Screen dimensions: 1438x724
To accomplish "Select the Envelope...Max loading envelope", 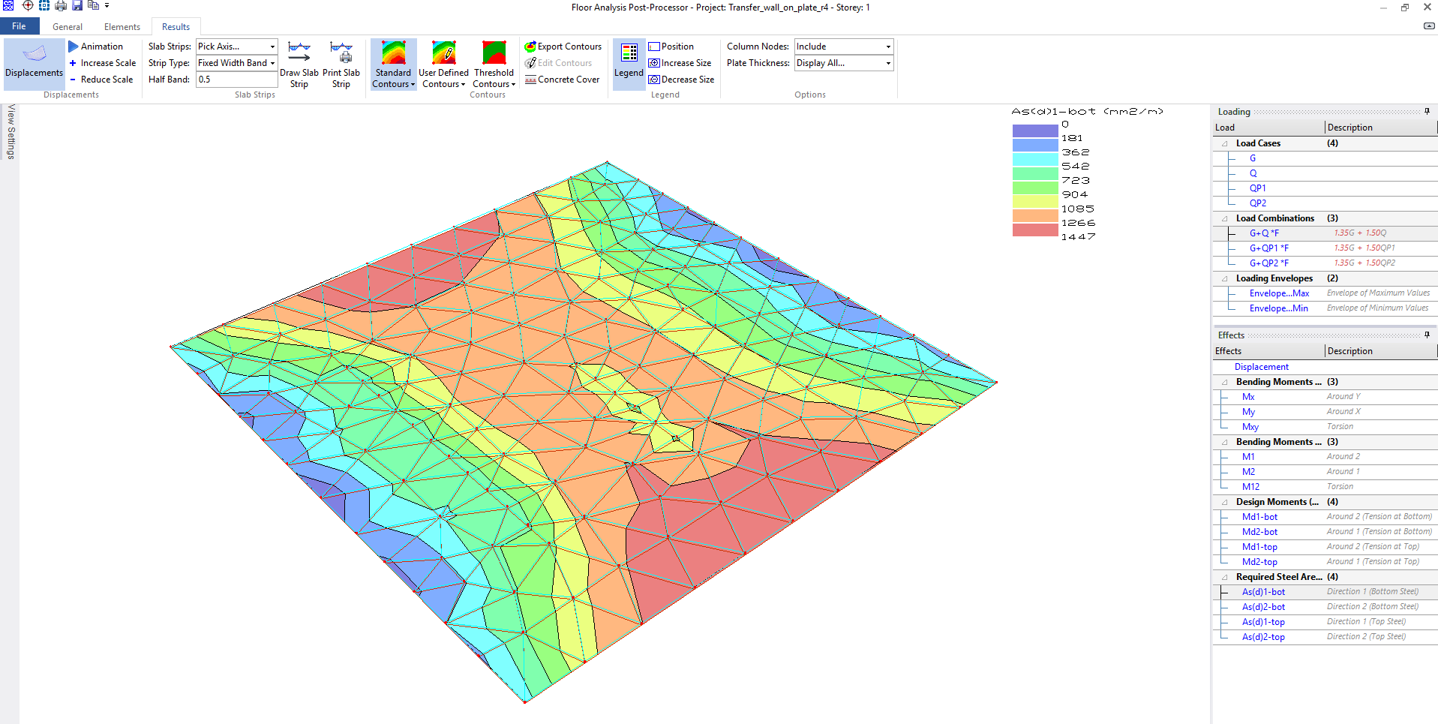I will click(1278, 293).
